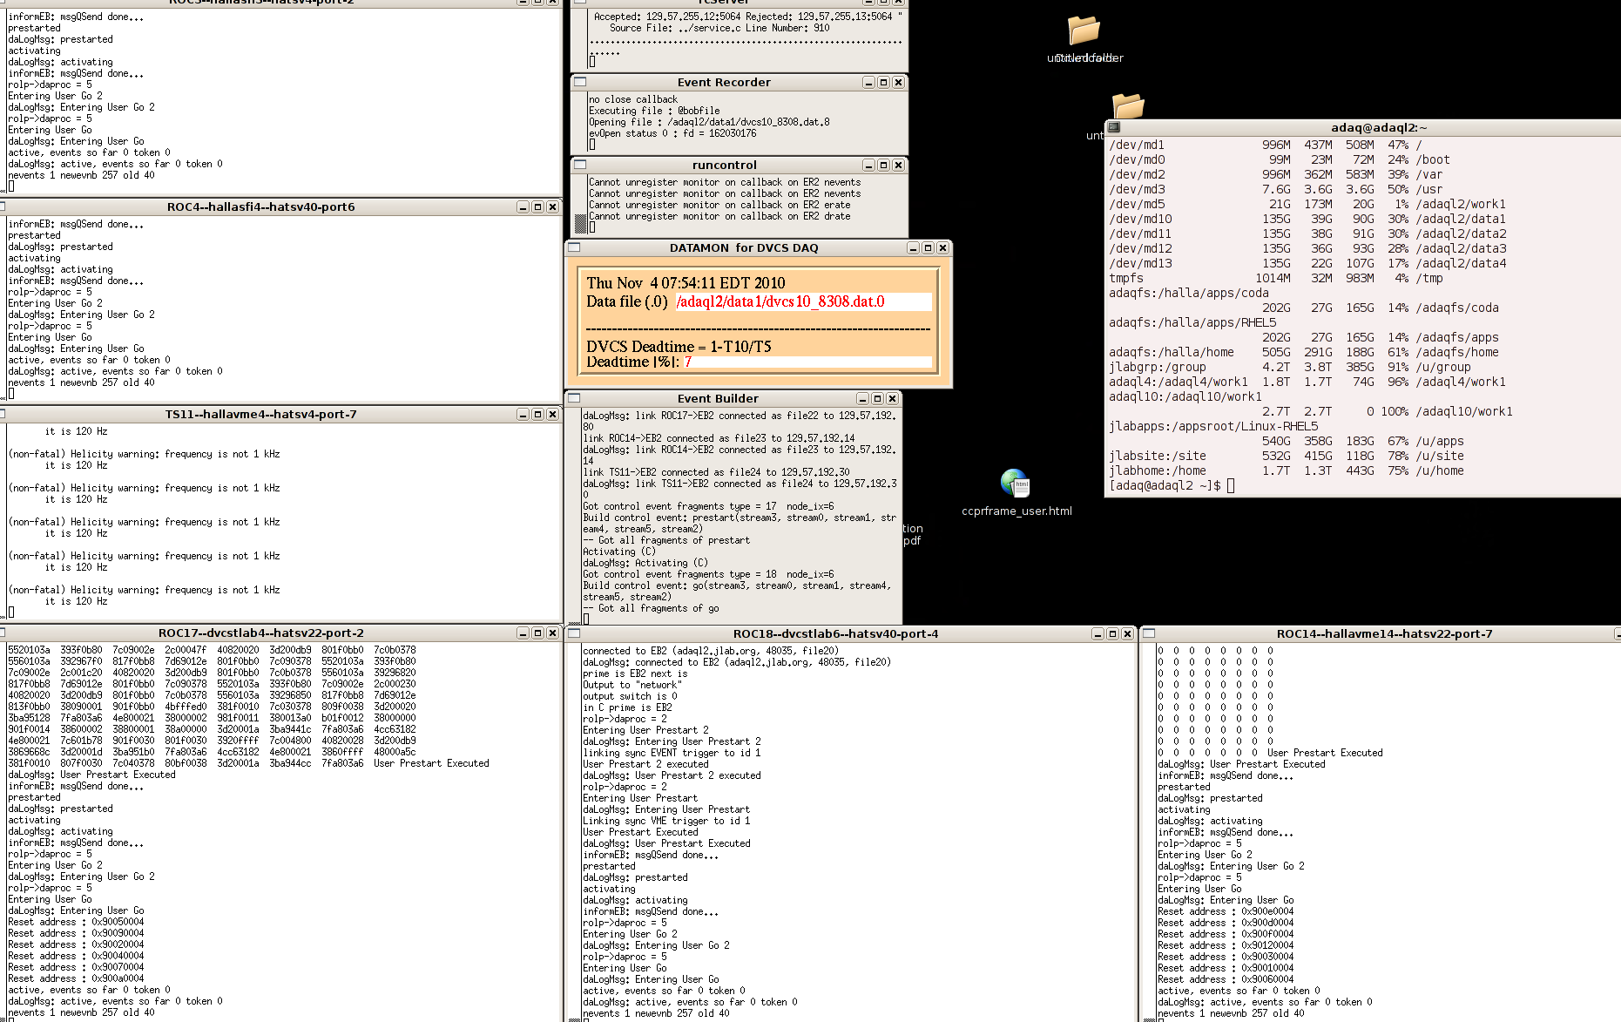The height and width of the screenshot is (1022, 1621).
Task: Close the TS11 hallavme4 window
Action: (552, 414)
